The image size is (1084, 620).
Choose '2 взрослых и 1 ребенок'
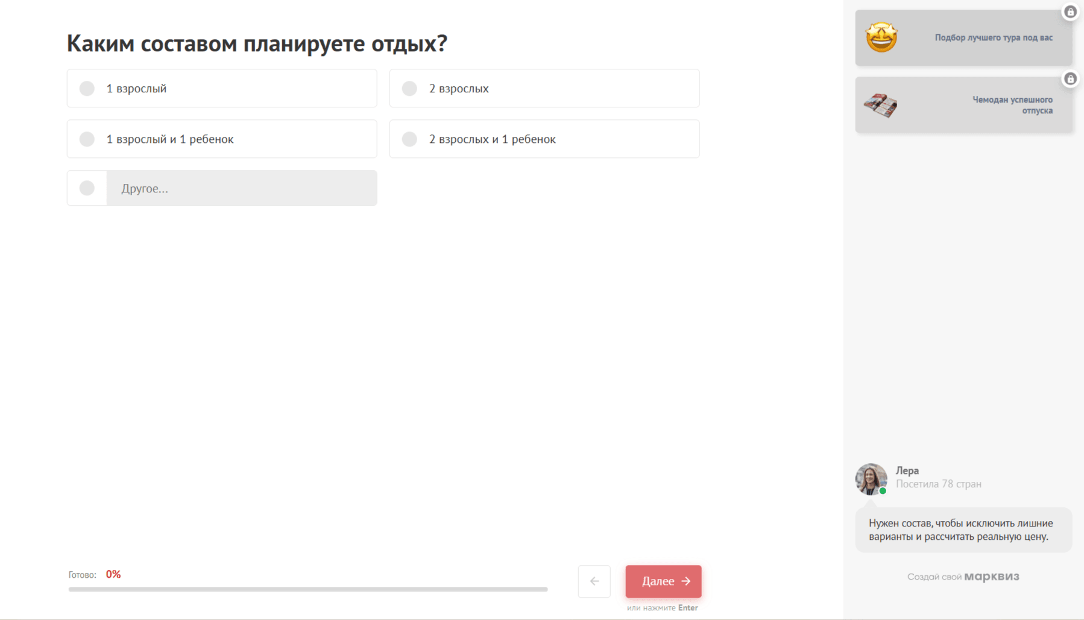pos(410,139)
